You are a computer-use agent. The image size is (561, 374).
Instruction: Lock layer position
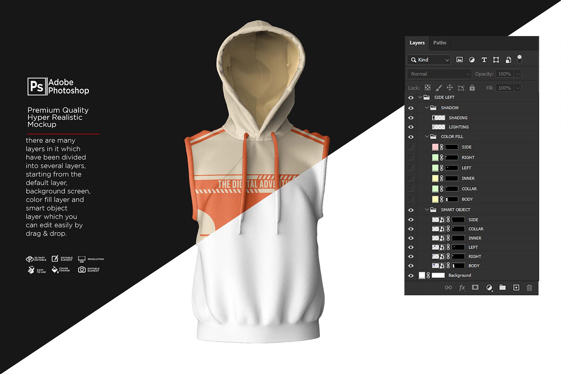tap(450, 87)
